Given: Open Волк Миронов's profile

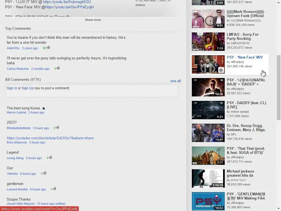Looking at the screenshot, I should point(17,143).
